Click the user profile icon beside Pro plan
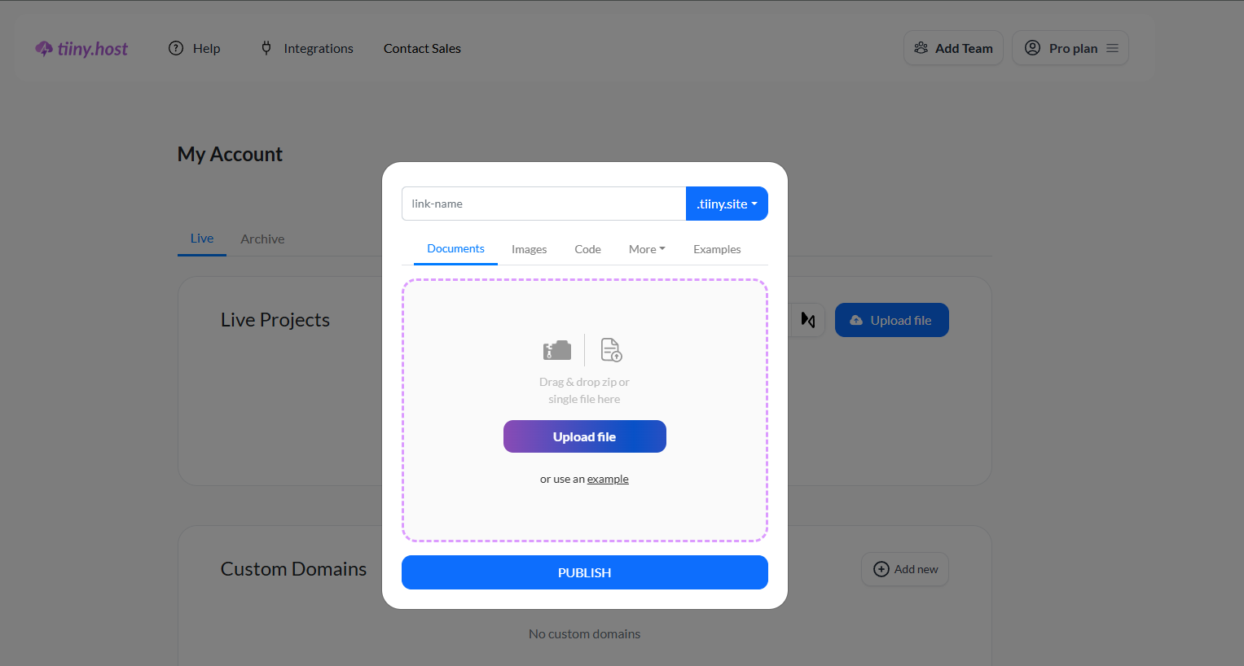Viewport: 1244px width, 666px height. (1032, 48)
